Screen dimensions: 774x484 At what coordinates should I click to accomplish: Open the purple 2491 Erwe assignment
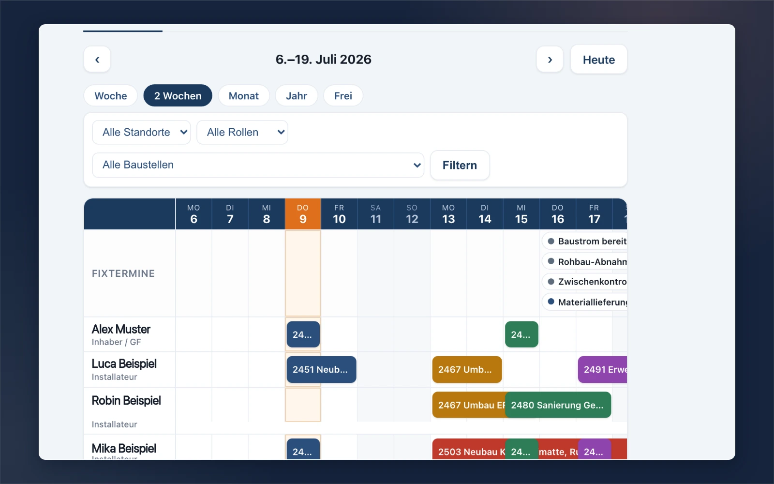click(x=603, y=370)
